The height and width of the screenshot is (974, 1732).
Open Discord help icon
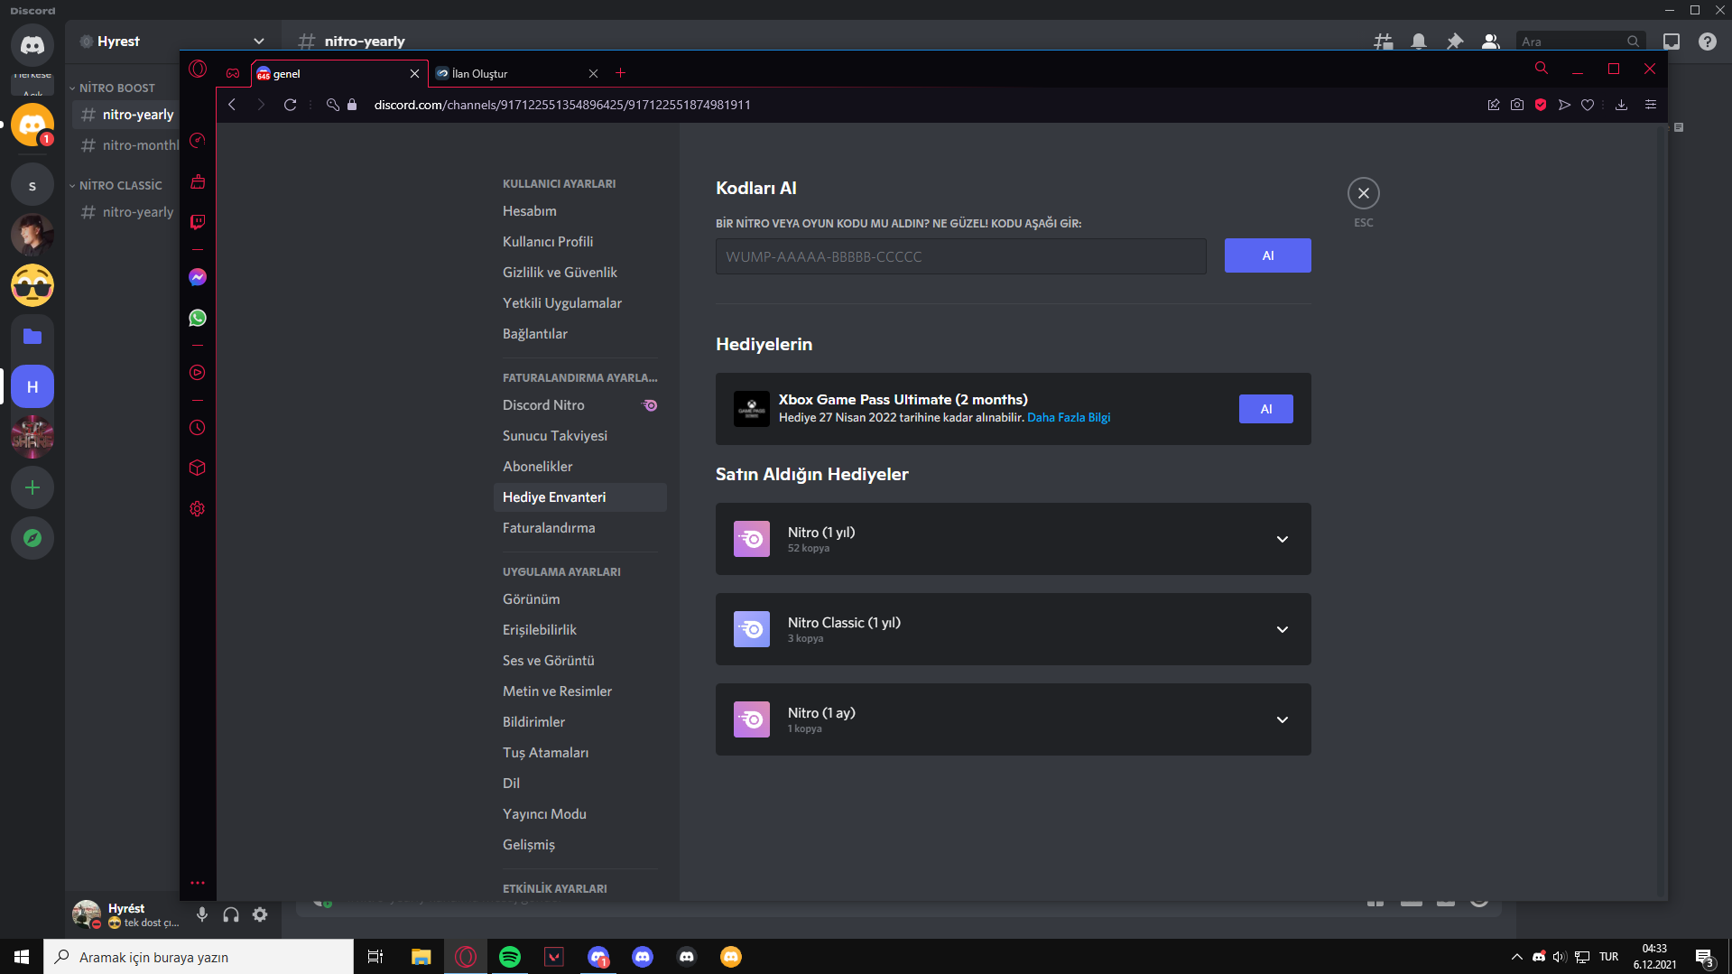point(1708,42)
